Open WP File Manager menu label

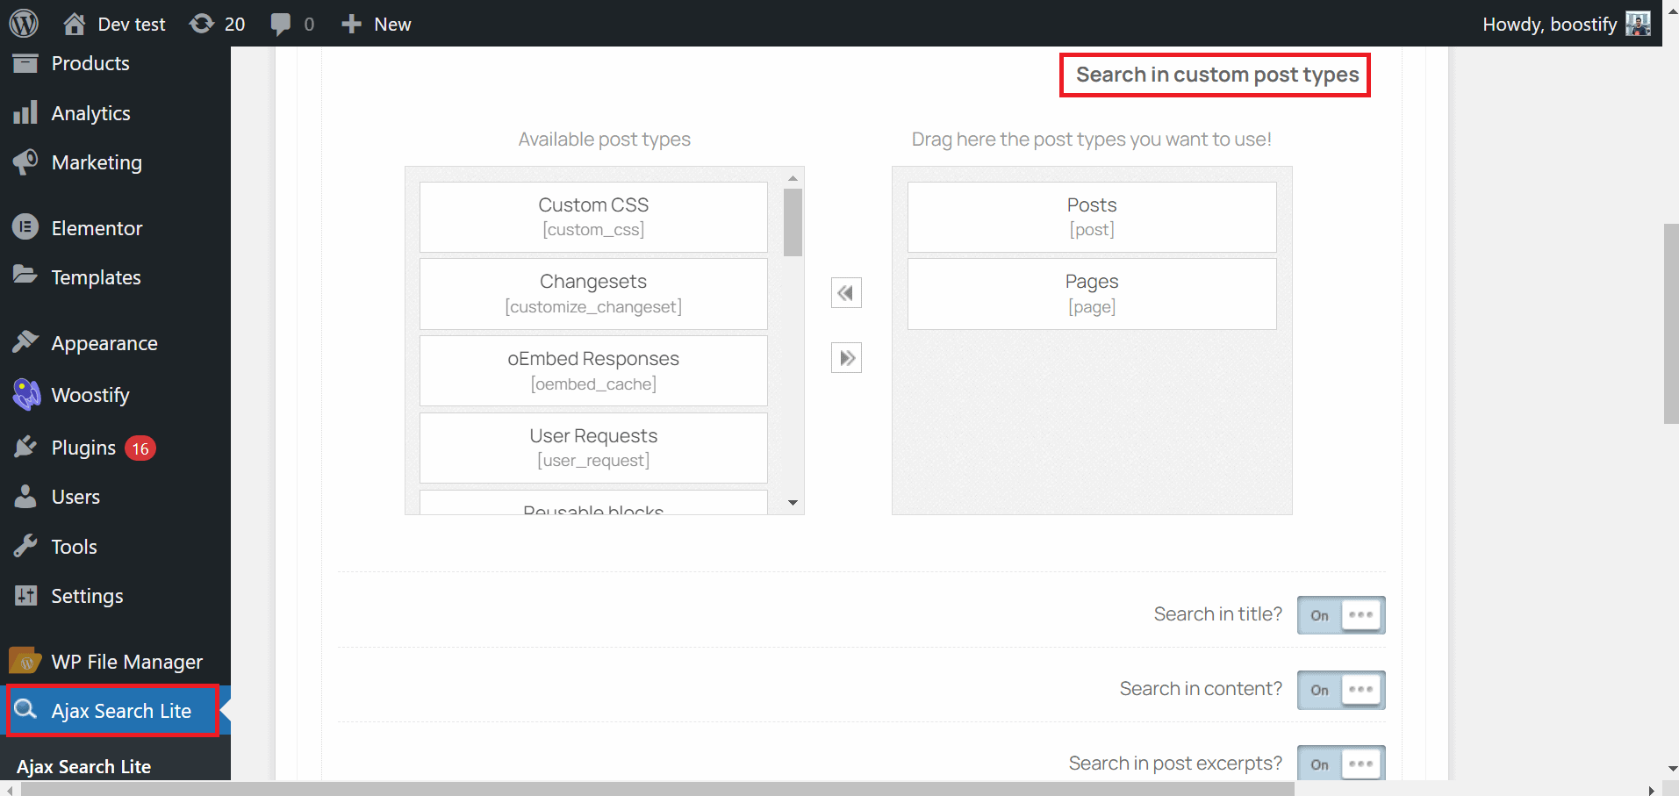pos(127,662)
